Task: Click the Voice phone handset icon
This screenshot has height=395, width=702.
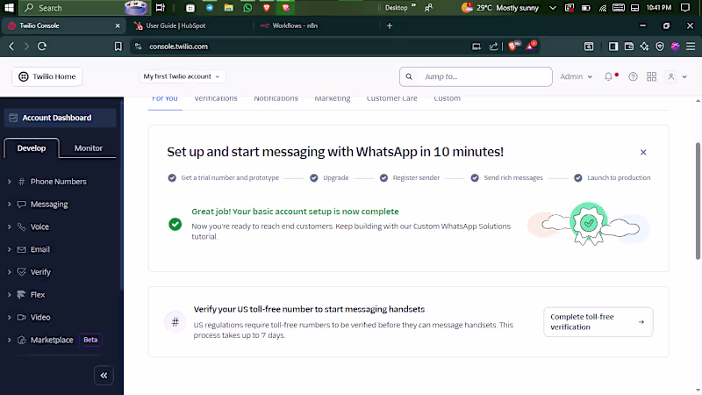Action: (x=21, y=226)
